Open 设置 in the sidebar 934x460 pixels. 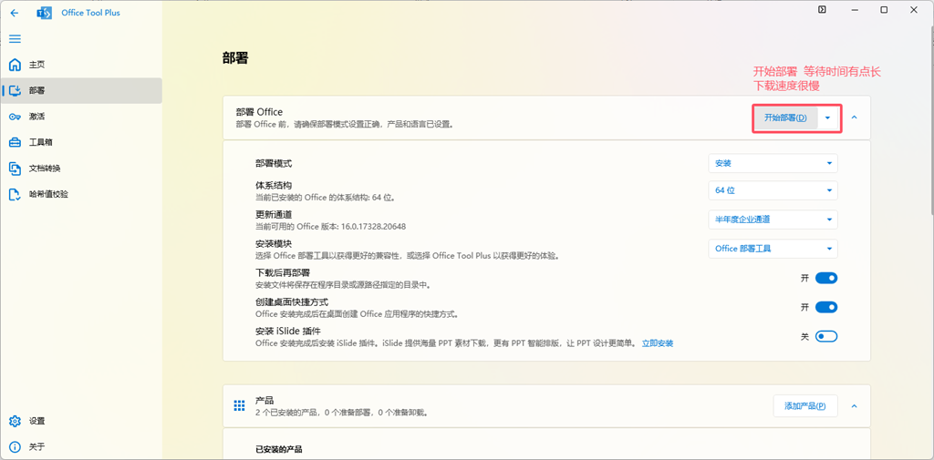point(81,421)
